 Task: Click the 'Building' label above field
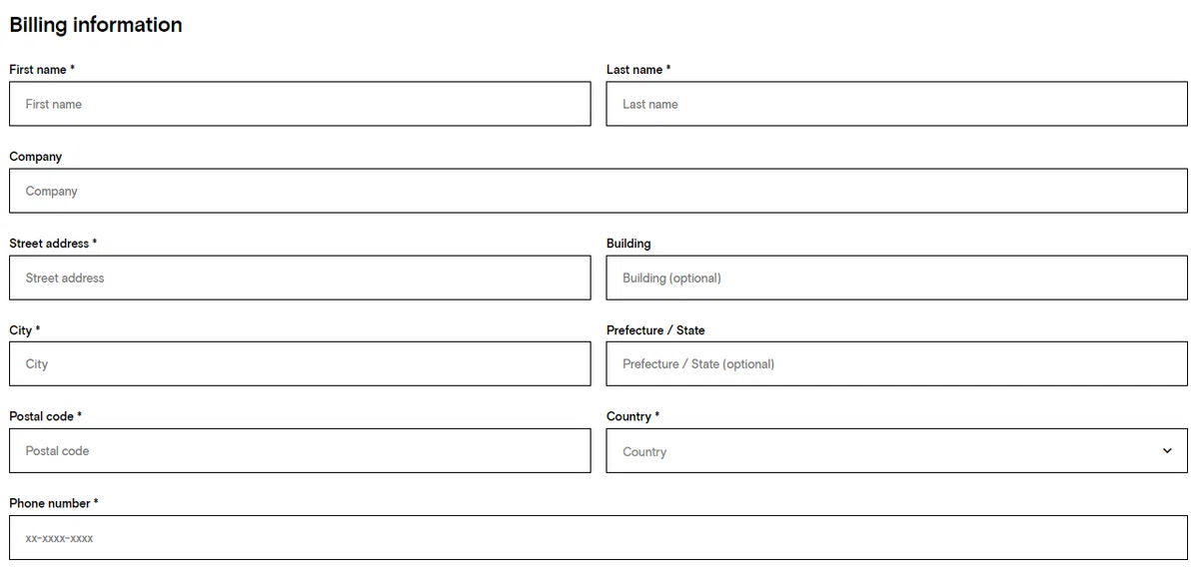pos(628,244)
